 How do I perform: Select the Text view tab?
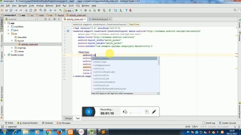pyautogui.click(x=78, y=118)
